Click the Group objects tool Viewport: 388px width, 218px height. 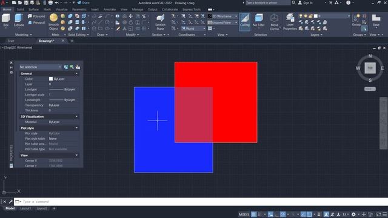pyautogui.click(x=356, y=20)
